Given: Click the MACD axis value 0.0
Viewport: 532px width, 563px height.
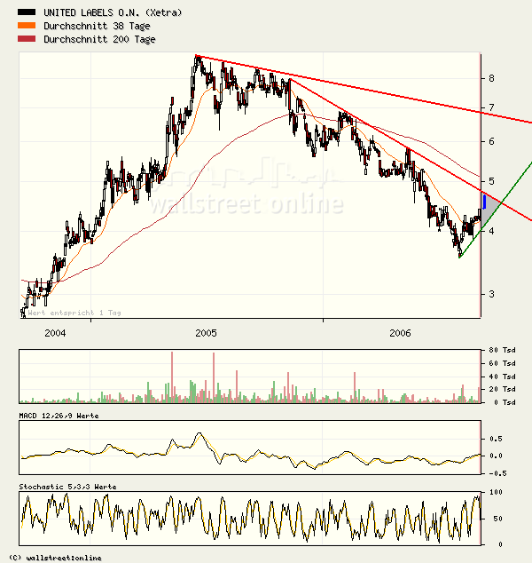Looking at the screenshot, I should 496,456.
